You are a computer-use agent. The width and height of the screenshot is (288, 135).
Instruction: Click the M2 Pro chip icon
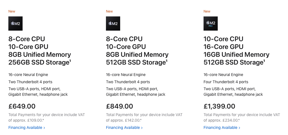point(210,24)
